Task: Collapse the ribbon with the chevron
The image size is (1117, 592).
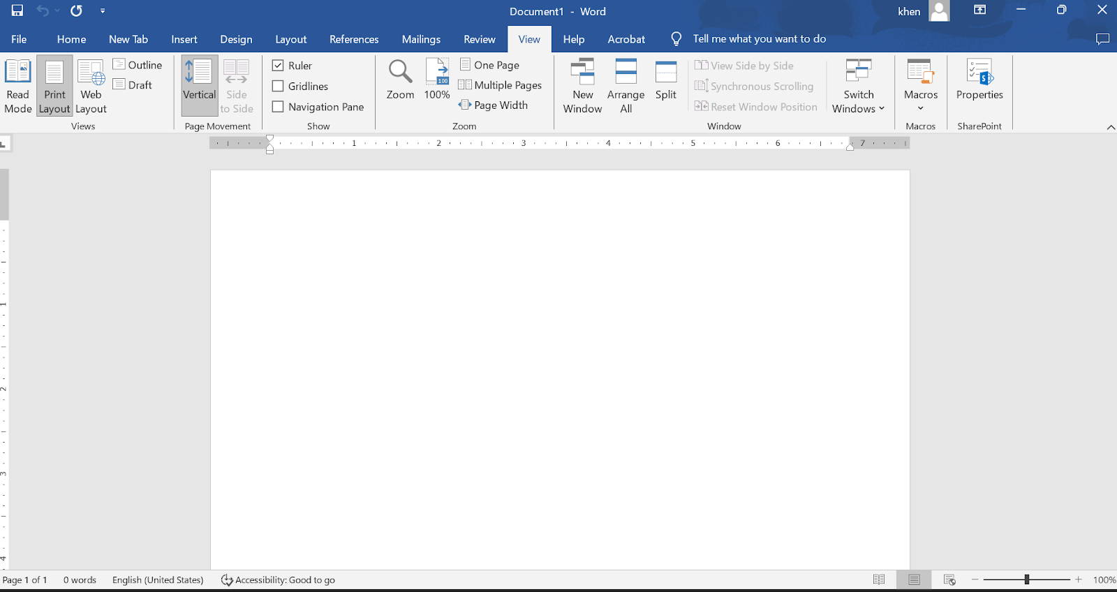Action: point(1110,127)
